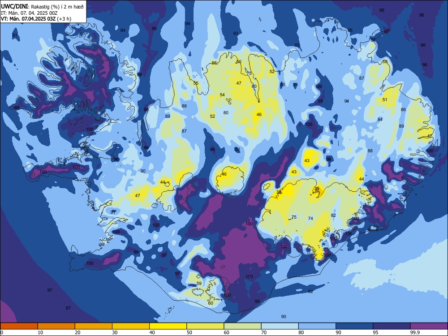Click the map humidity value '84'
The height and width of the screenshot is (336, 448).
coord(380,120)
